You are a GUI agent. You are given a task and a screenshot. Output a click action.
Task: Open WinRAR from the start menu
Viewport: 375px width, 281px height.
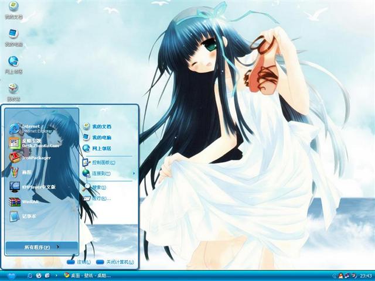click(x=23, y=201)
